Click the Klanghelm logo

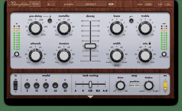(x=18, y=4)
